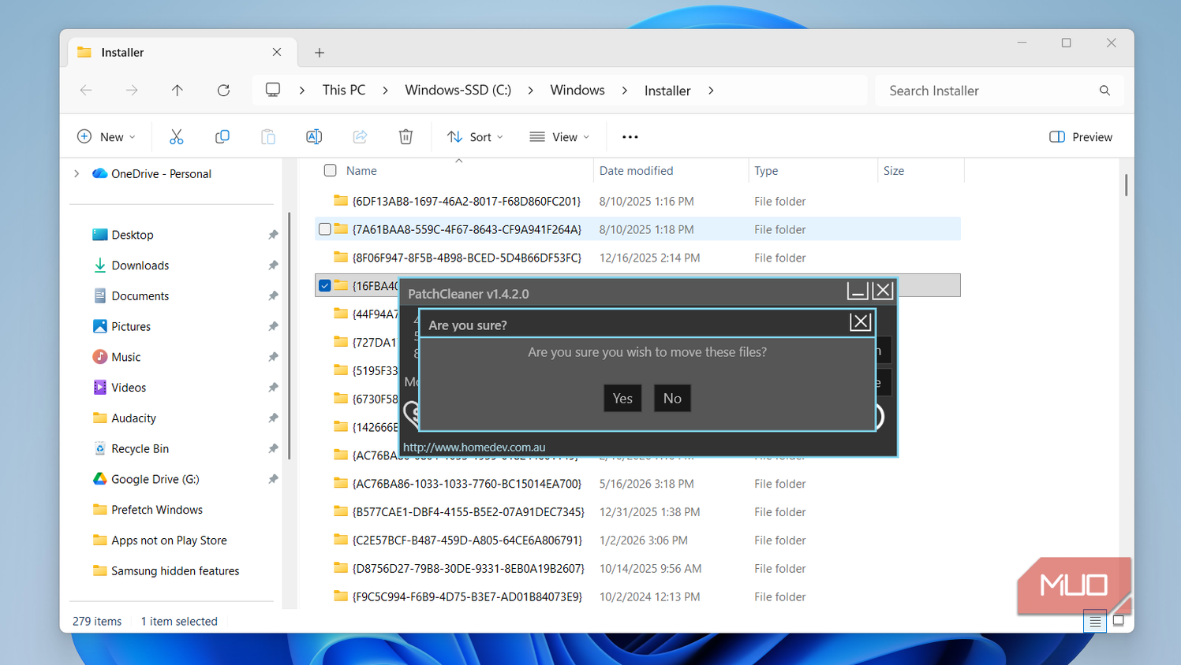1181x665 pixels.
Task: Click the Paste clipboard icon
Action: [268, 137]
